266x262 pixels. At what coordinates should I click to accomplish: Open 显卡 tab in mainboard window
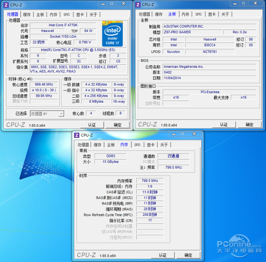[212, 14]
